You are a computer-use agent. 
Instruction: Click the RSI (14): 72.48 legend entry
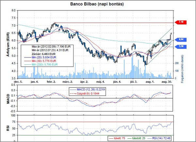coord(159,138)
